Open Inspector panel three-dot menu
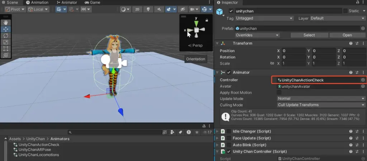 (x=363, y=2)
